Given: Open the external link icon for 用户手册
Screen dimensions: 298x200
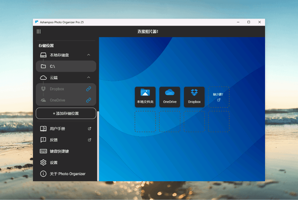Looking at the screenshot, I should 89,129.
